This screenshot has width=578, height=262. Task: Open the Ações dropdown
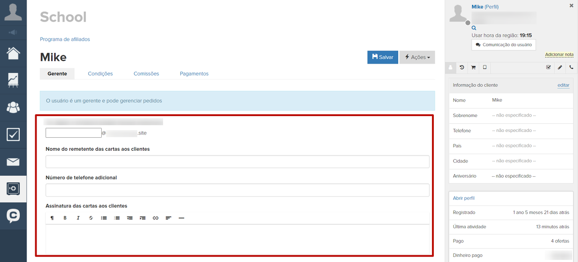click(417, 57)
